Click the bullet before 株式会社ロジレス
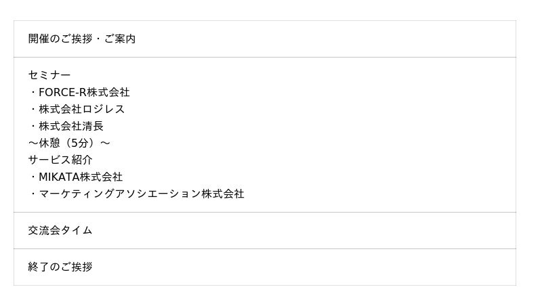 pos(33,109)
